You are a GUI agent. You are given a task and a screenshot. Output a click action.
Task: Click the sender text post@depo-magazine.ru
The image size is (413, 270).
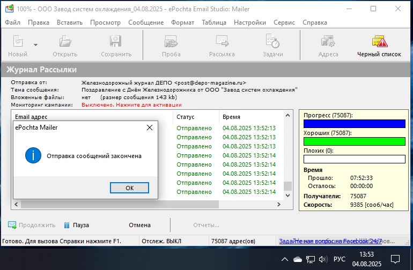pyautogui.click(x=210, y=83)
